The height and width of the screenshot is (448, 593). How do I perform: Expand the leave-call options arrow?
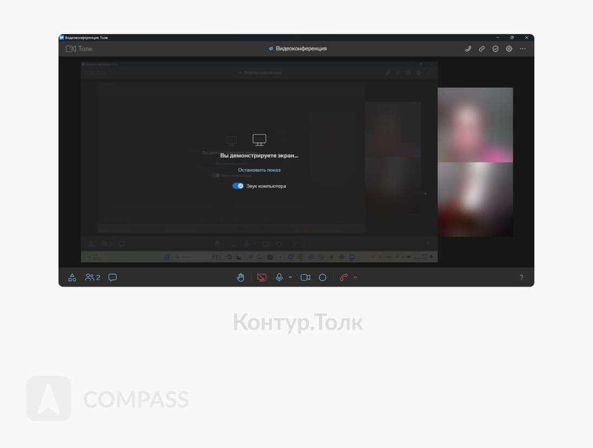pyautogui.click(x=355, y=277)
